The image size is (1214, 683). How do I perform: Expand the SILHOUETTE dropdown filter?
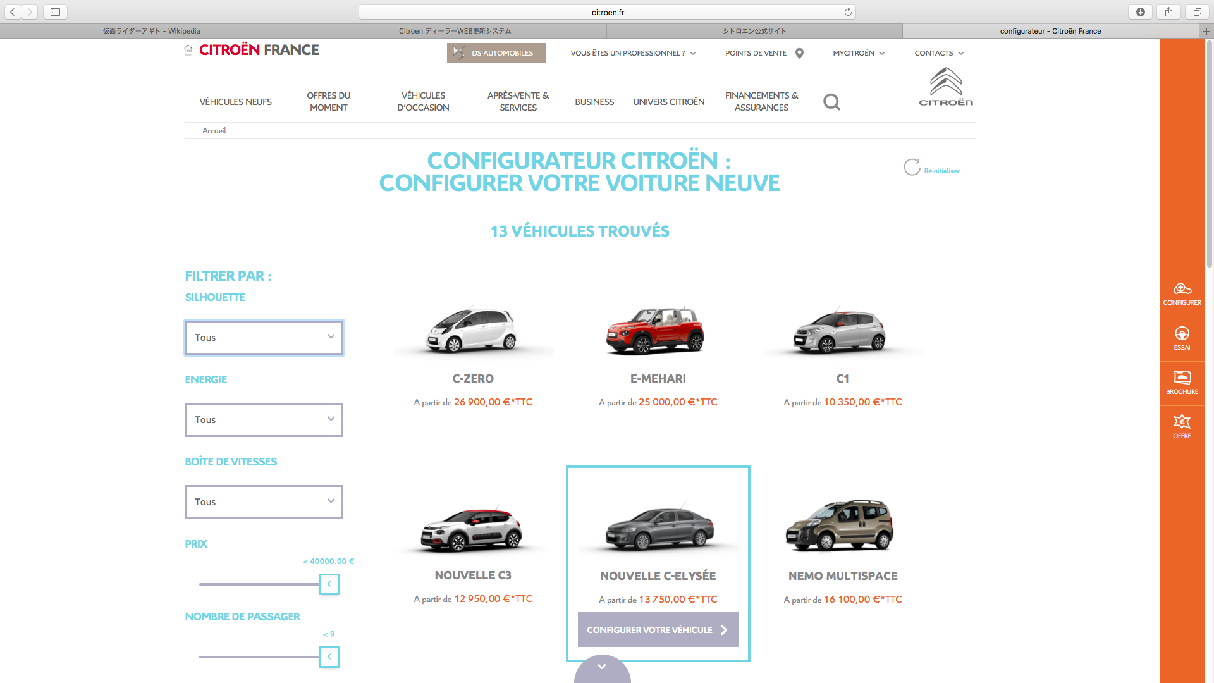tap(264, 336)
